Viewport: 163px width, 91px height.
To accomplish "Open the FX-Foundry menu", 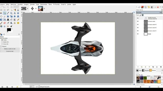I will coord(56,5).
